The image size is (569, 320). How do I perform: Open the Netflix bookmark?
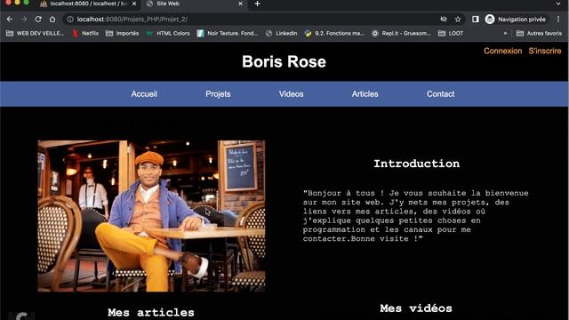(x=85, y=34)
